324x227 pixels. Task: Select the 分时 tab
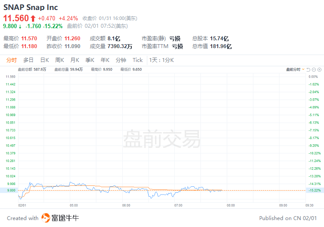(11, 60)
